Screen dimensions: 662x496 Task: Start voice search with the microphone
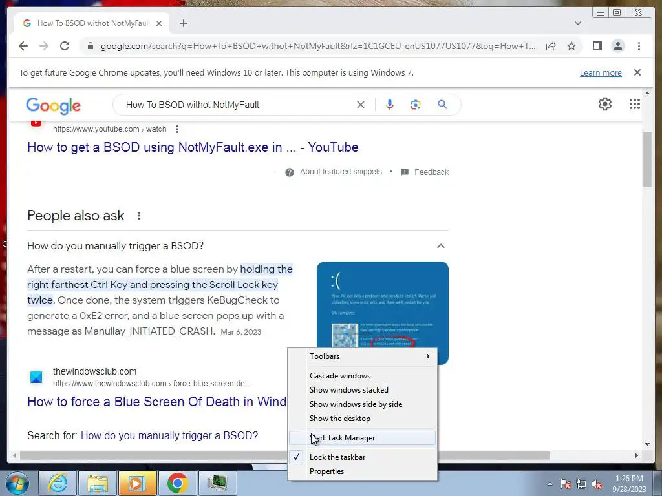[390, 105]
